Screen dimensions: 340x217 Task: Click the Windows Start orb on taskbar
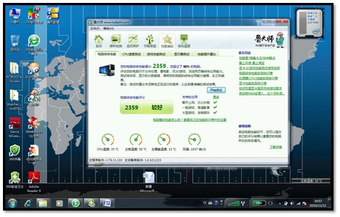pos(12,203)
